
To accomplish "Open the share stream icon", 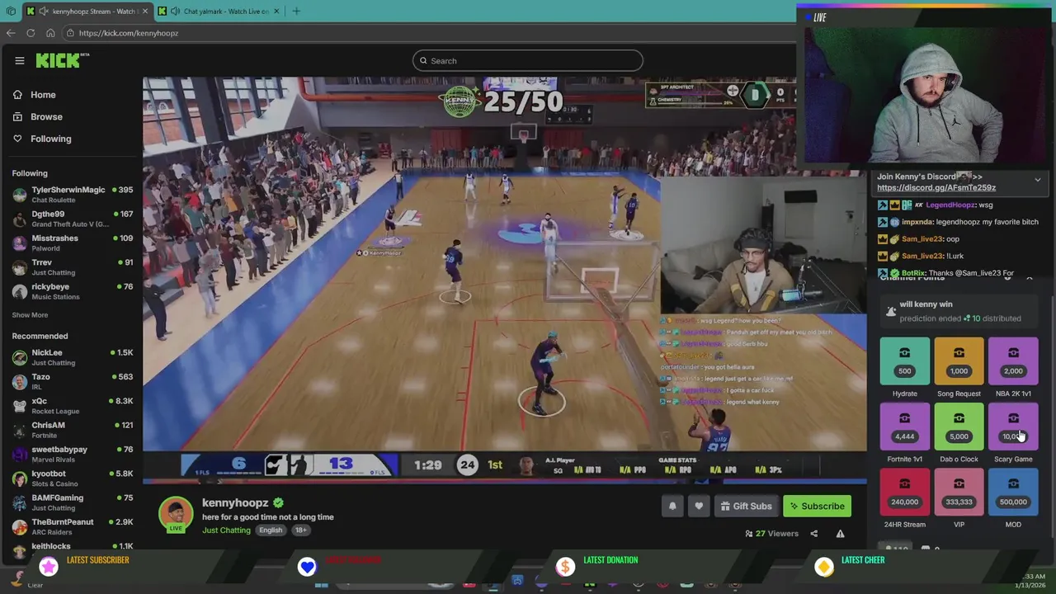I will point(813,534).
